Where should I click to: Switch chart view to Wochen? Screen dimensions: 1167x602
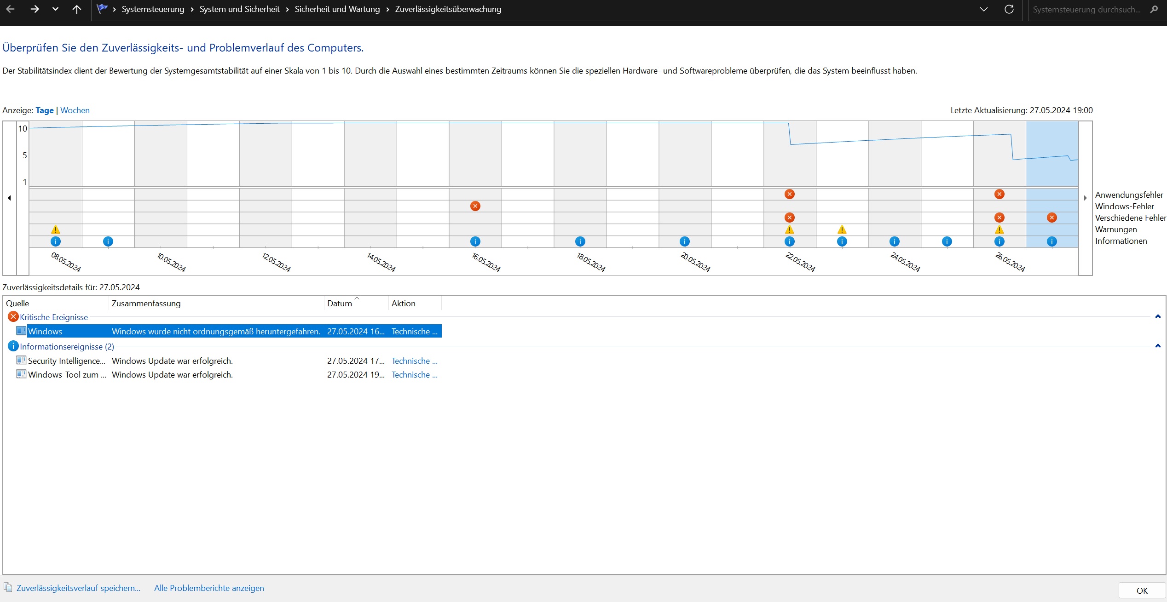75,110
